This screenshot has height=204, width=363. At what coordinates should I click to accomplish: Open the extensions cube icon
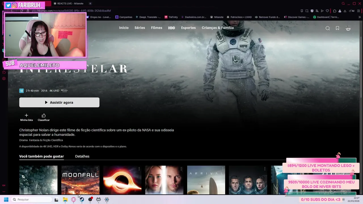[x=335, y=11]
